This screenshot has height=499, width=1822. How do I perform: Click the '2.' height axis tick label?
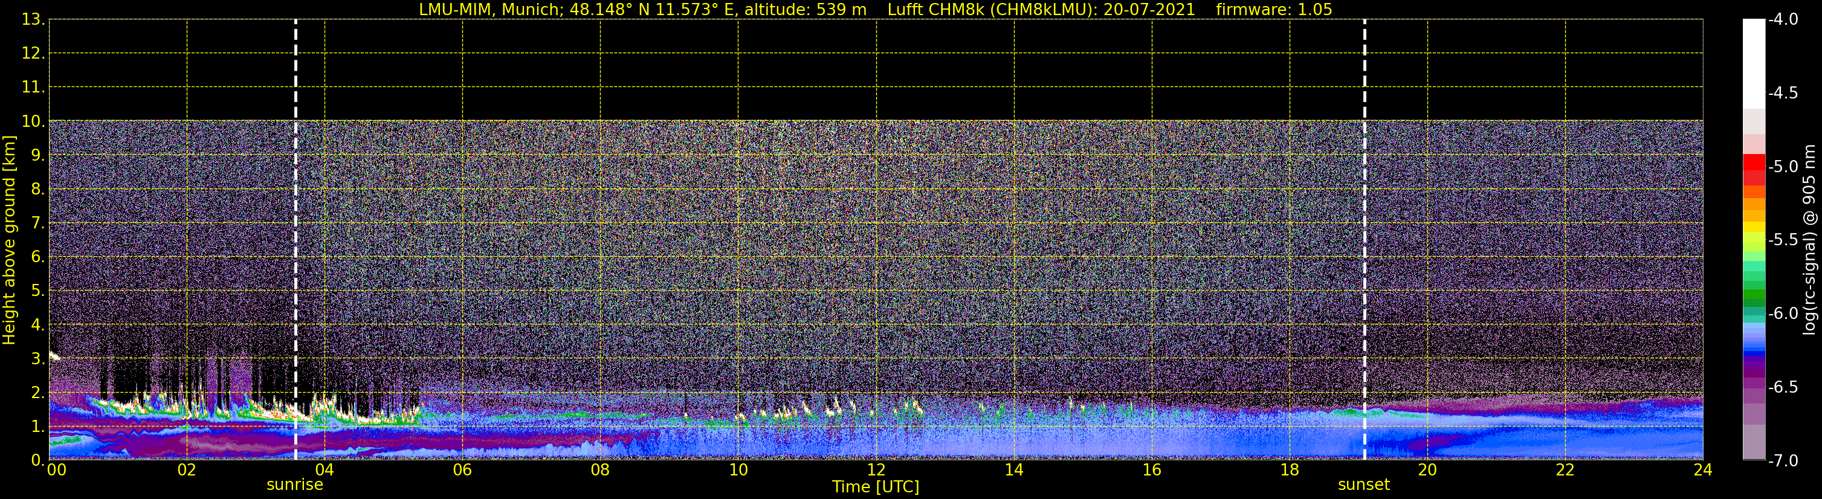click(37, 393)
